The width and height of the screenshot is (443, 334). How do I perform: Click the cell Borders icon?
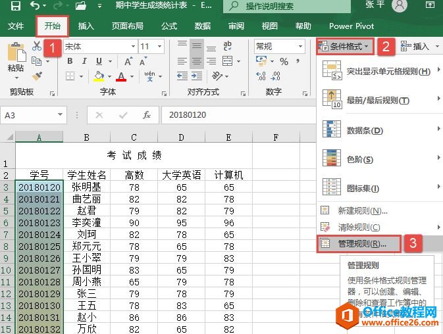tap(70, 76)
